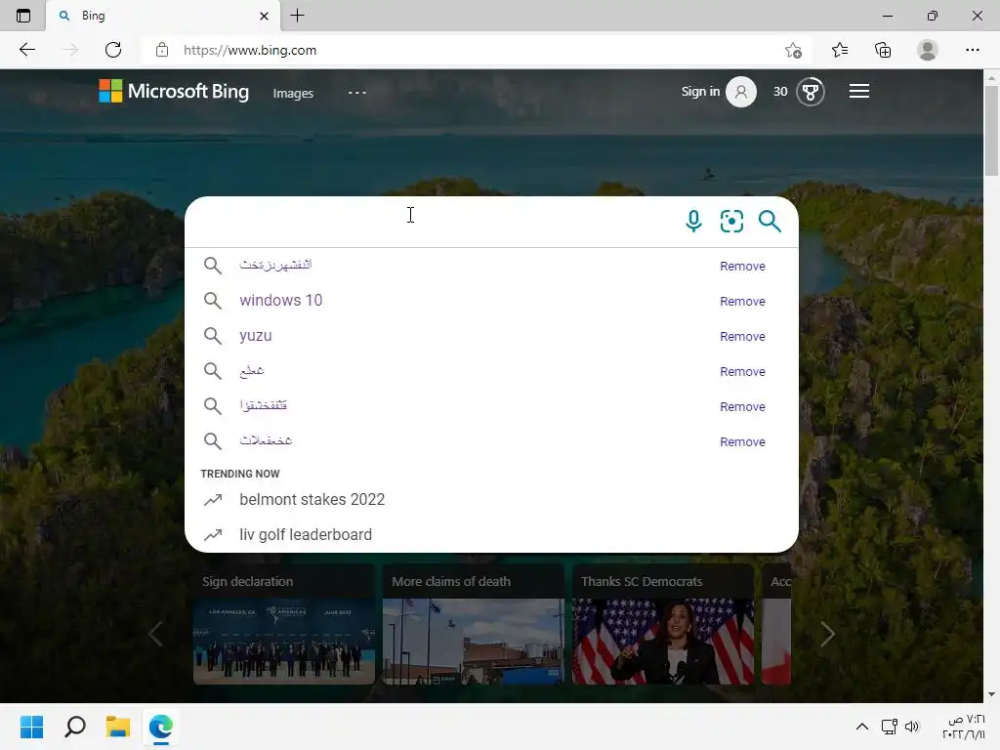The width and height of the screenshot is (1000, 750).
Task: Open the Favorites list icon
Action: coord(840,50)
